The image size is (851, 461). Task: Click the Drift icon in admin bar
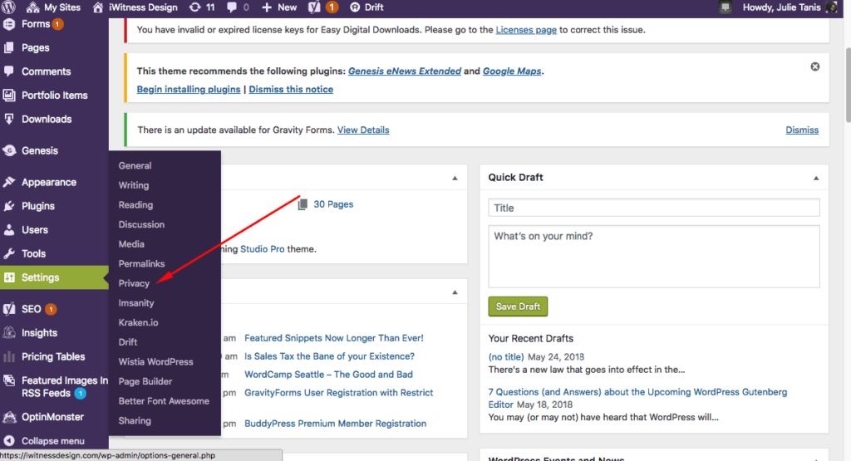click(x=355, y=7)
